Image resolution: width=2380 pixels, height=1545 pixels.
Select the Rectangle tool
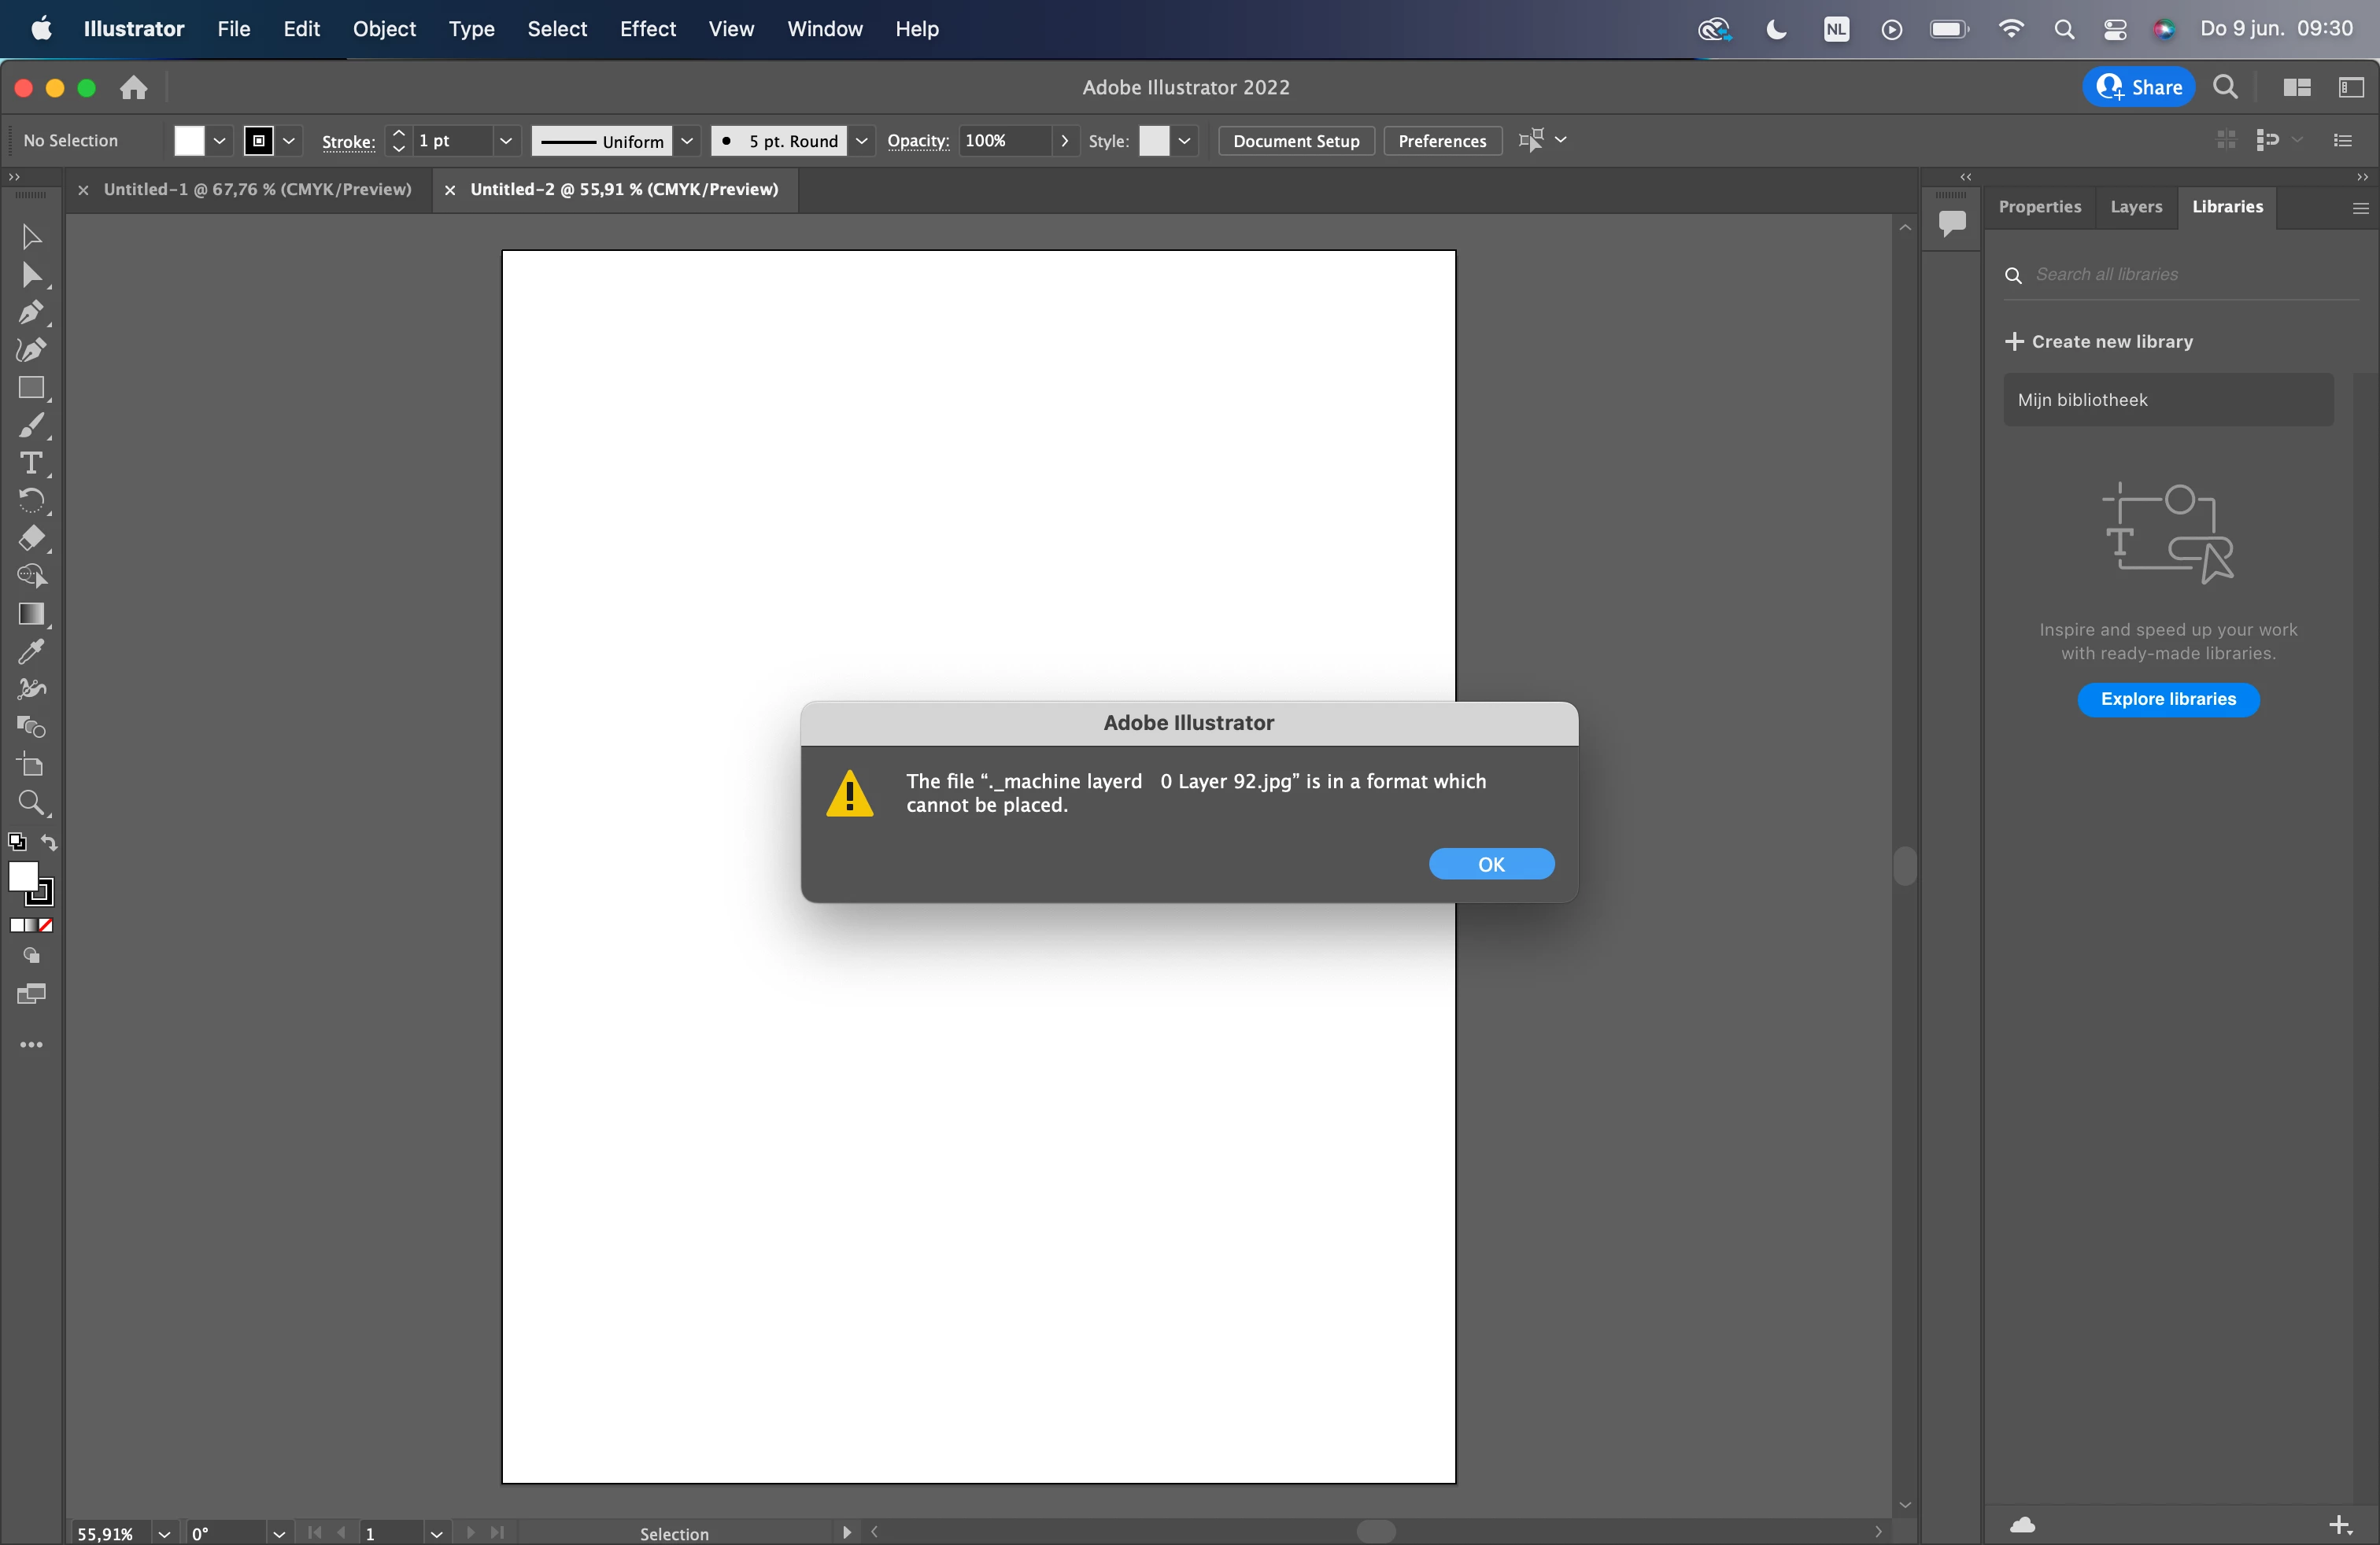(30, 388)
